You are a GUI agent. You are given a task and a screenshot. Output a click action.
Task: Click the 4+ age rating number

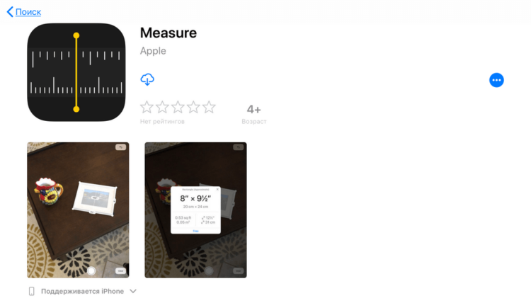(253, 109)
